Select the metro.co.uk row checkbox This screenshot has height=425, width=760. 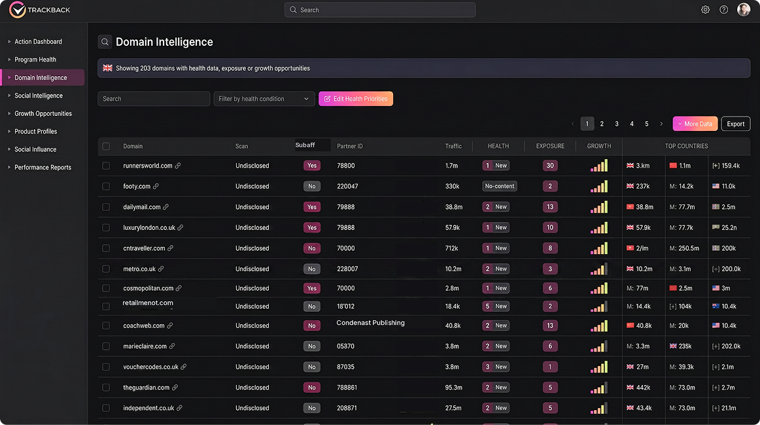106,268
